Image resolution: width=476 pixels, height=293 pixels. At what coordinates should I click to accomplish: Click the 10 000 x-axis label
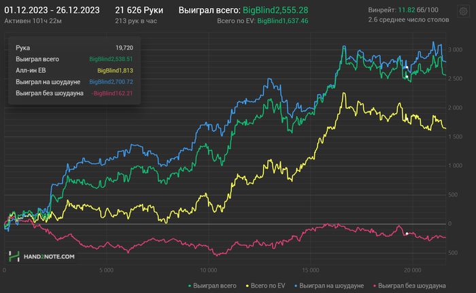coord(209,271)
